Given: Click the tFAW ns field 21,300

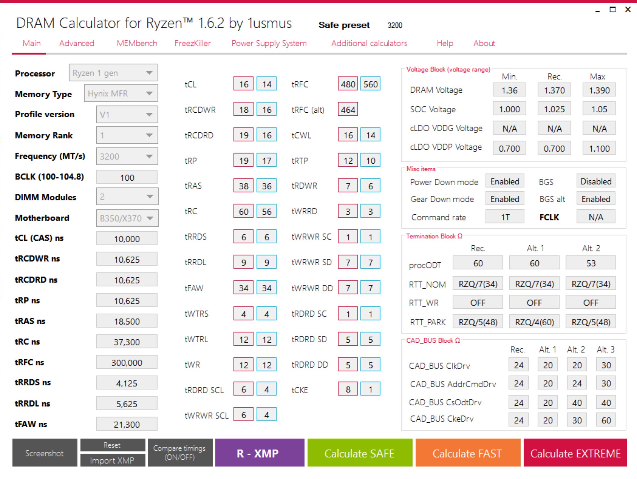Looking at the screenshot, I should click(x=127, y=424).
